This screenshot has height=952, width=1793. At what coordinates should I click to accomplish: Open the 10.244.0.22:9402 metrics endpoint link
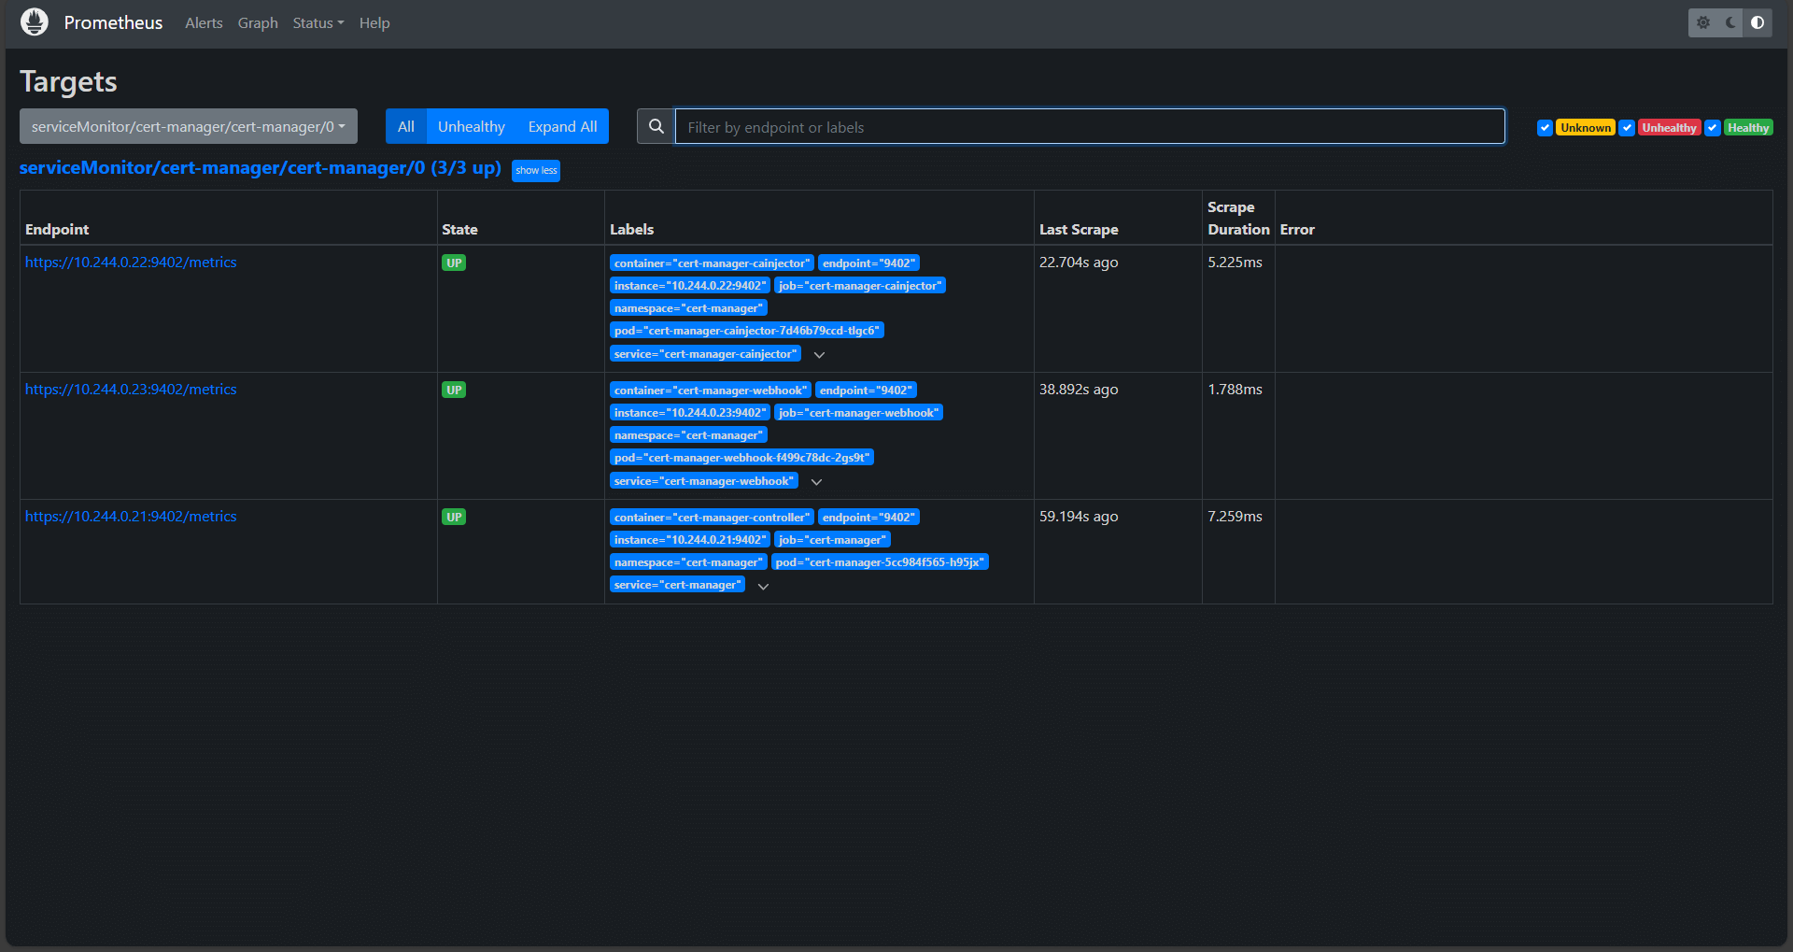pos(131,263)
